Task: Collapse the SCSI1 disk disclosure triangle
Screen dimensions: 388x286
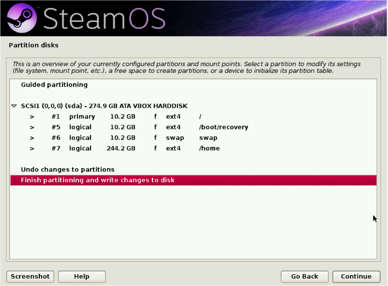Action: pos(14,106)
